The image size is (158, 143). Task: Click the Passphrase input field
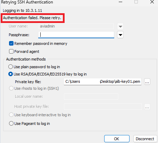tap(76, 35)
